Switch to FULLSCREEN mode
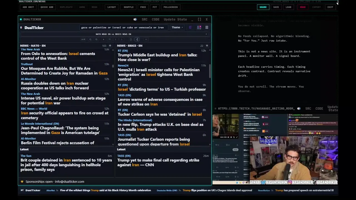Screen dimensions: 356x200 (170, 7)
